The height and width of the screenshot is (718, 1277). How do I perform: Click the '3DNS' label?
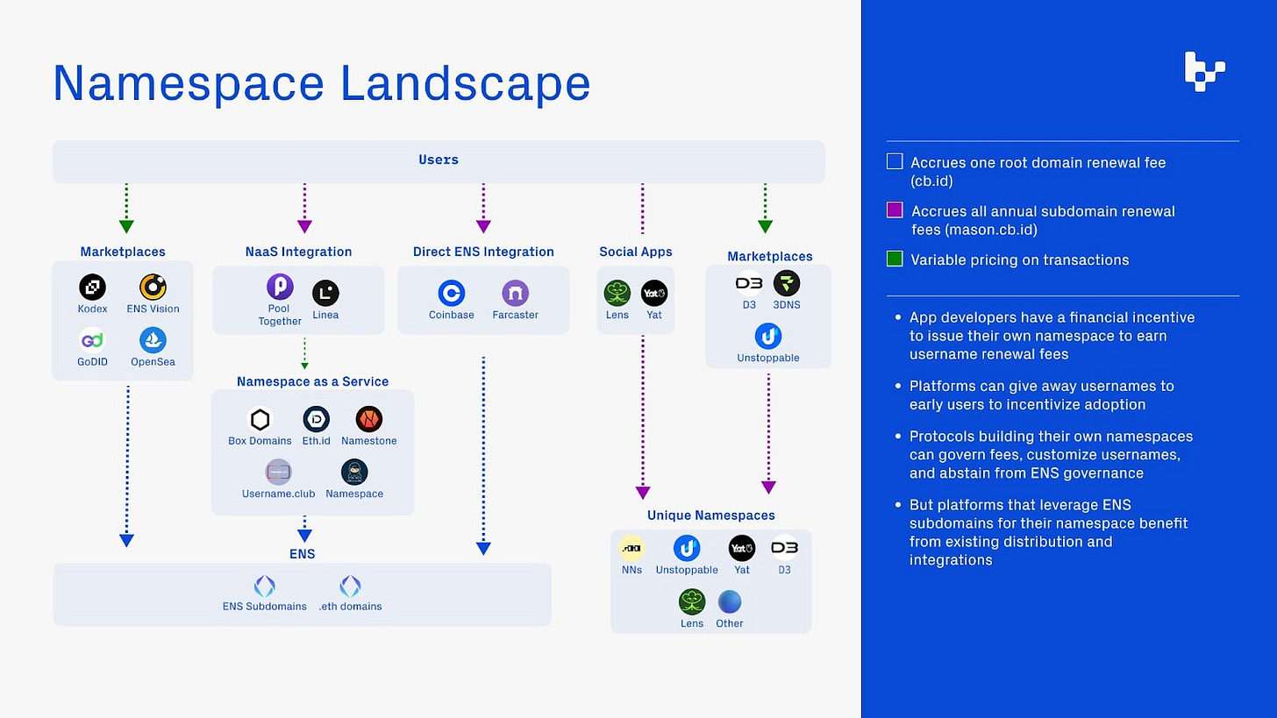tap(787, 305)
